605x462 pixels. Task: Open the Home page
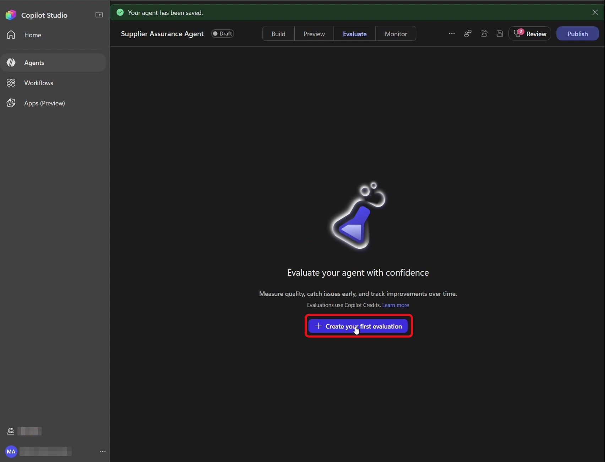pos(53,35)
